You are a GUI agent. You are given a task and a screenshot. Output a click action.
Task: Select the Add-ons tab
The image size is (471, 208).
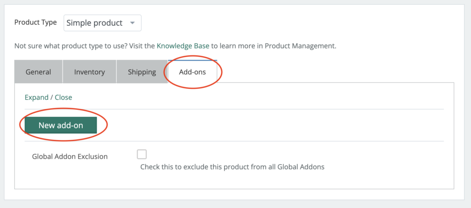[192, 72]
